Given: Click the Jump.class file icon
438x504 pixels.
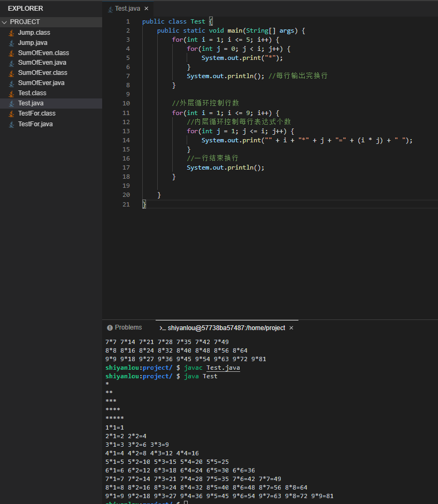Looking at the screenshot, I should point(12,33).
